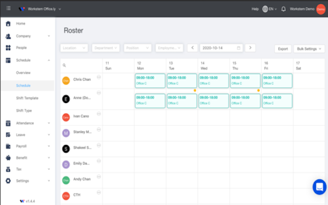Click the Settings gear icon
Viewport: 328px width, 205px height.
click(8, 181)
